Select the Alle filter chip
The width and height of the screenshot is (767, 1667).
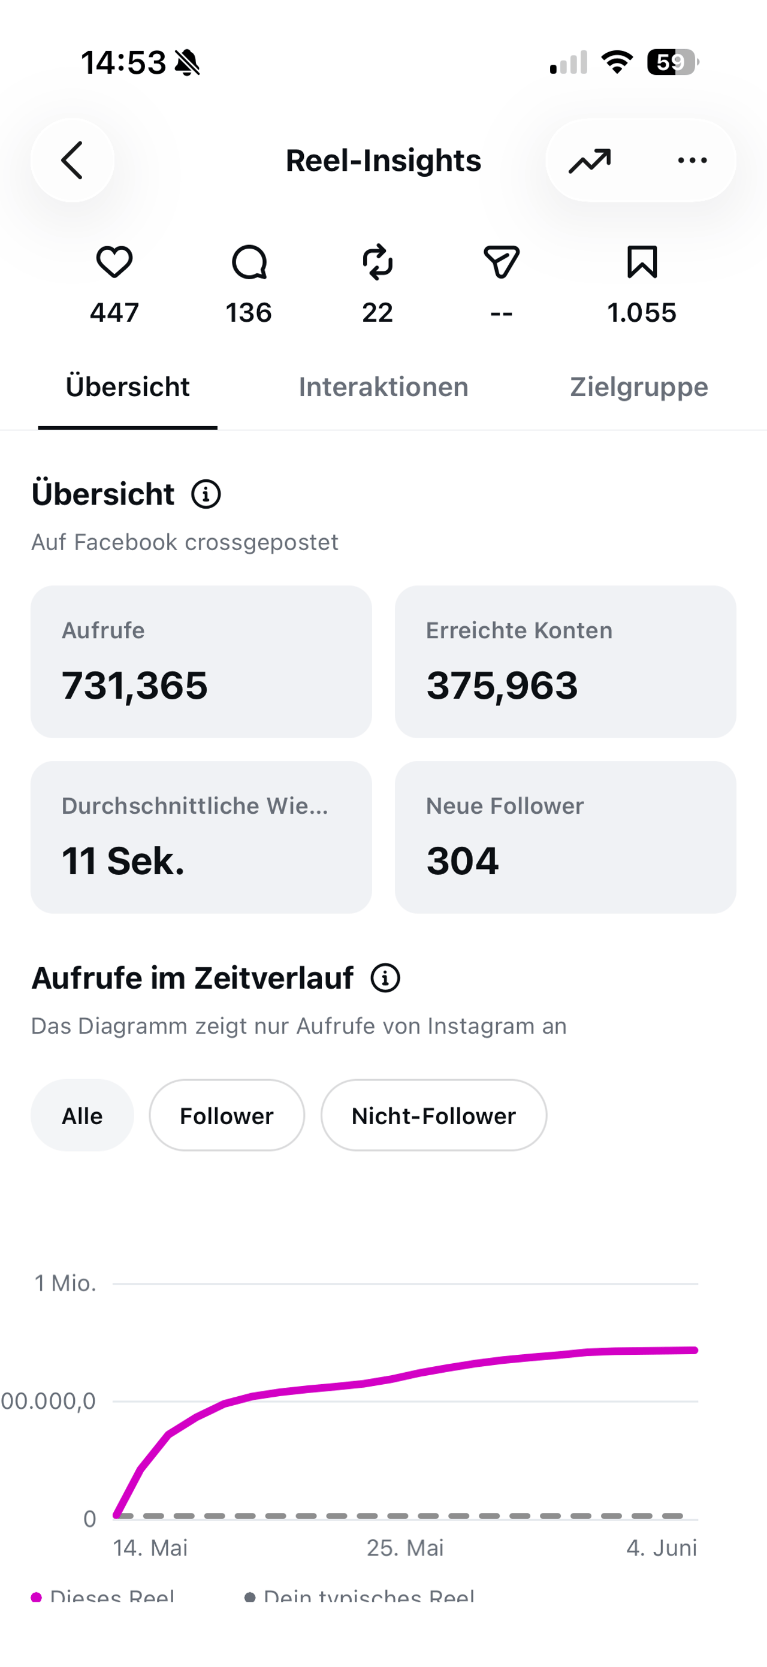(x=82, y=1115)
